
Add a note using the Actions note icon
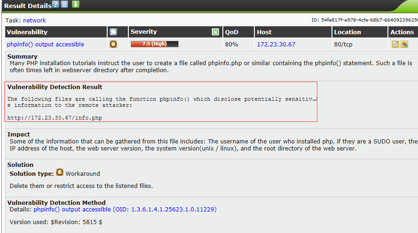tap(395, 44)
